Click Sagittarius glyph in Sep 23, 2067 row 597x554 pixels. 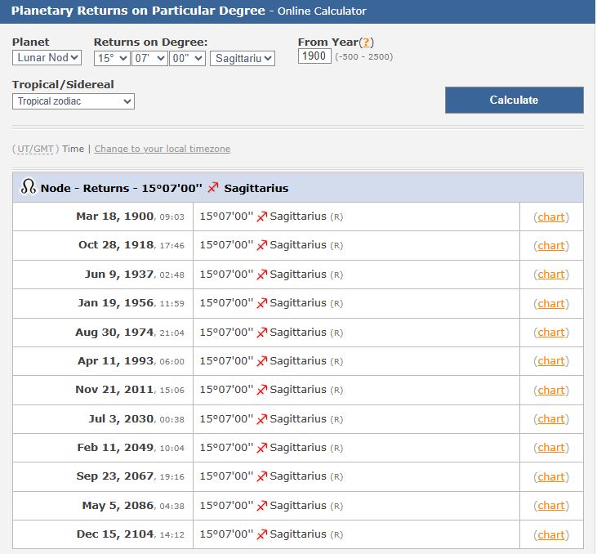262,476
